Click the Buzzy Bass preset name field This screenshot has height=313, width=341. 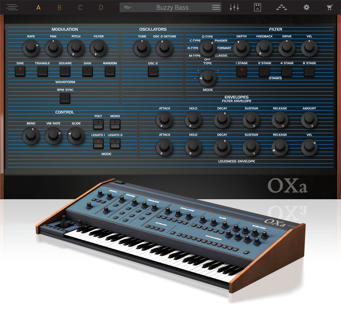point(172,7)
